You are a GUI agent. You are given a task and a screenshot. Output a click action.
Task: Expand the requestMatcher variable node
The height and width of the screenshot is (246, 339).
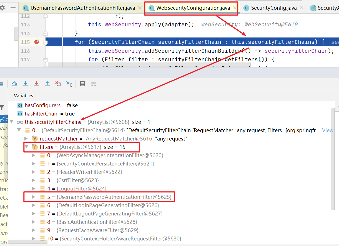[26, 139]
